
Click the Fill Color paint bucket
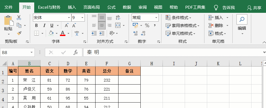click(x=51, y=33)
